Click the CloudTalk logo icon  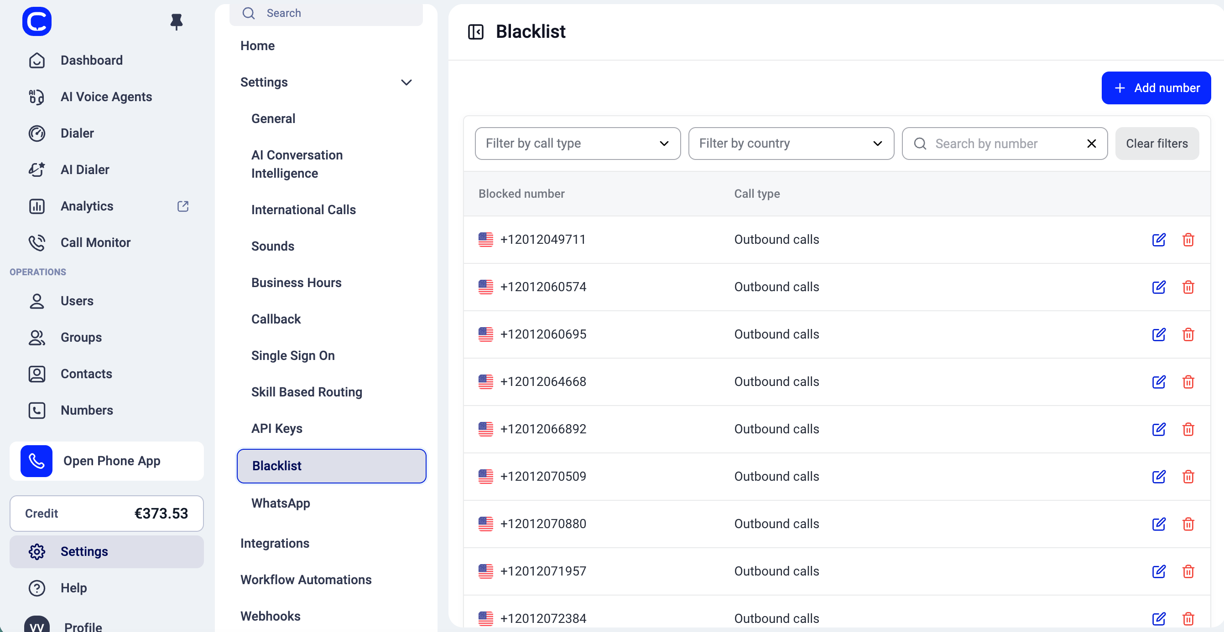click(x=37, y=21)
